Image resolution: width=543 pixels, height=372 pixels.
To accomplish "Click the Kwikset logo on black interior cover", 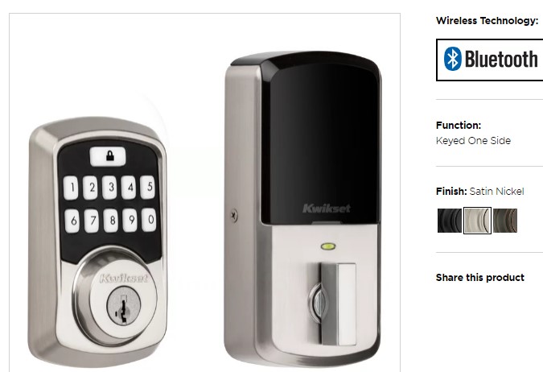I will pos(327,209).
